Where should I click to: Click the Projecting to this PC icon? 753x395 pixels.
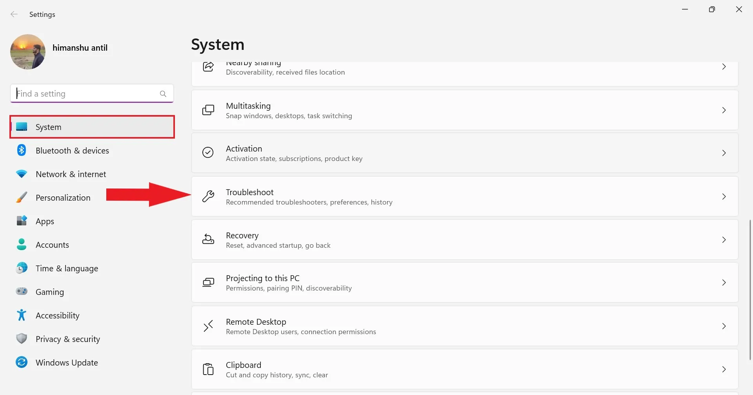(x=208, y=283)
